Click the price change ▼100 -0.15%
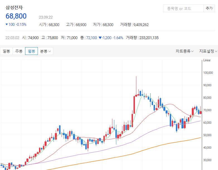The width and height of the screenshot is (218, 170). tap(16, 24)
